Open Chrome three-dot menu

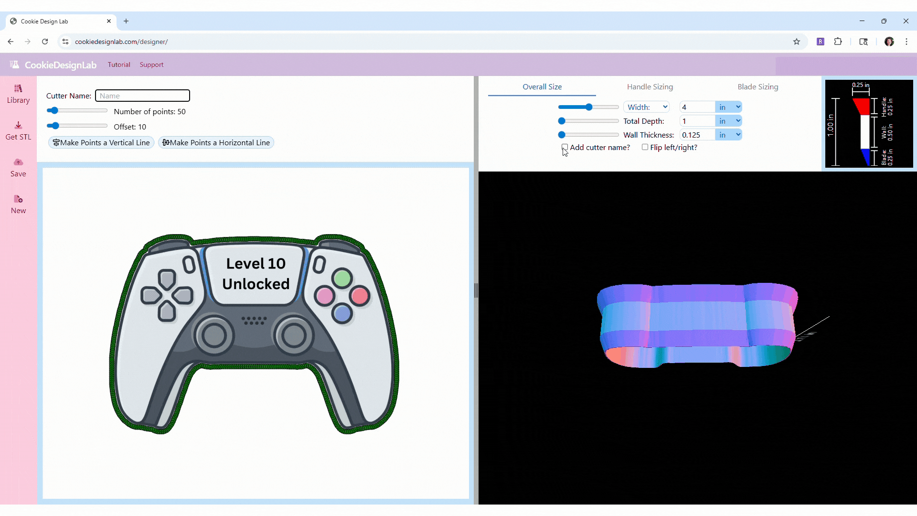[906, 42]
